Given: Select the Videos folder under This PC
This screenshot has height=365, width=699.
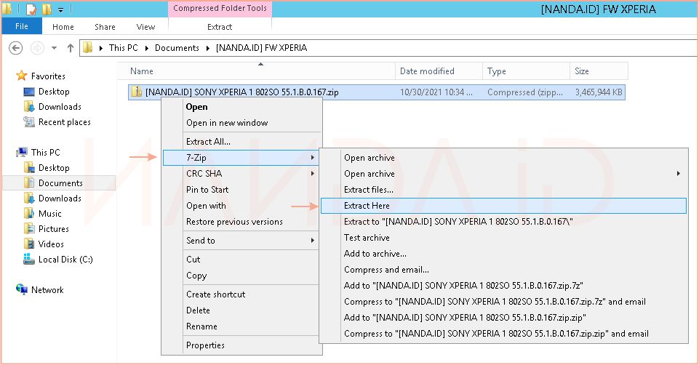Looking at the screenshot, I should pos(51,244).
